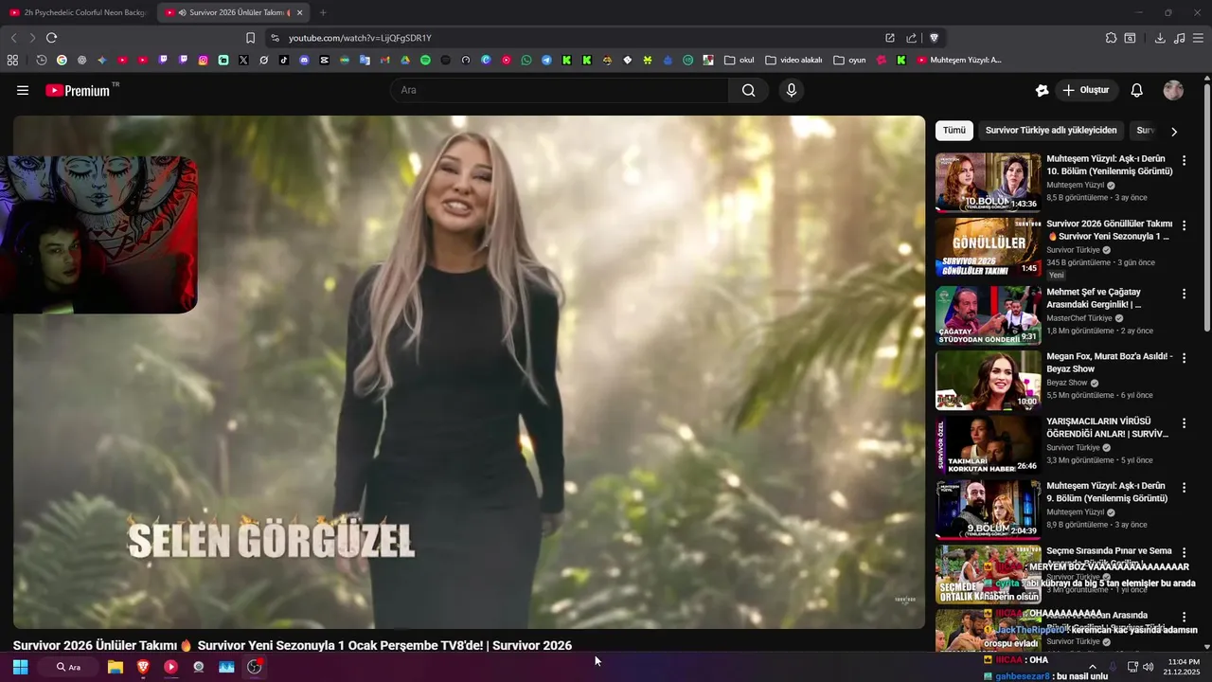Open Brave Shields lion icon

pos(934,38)
